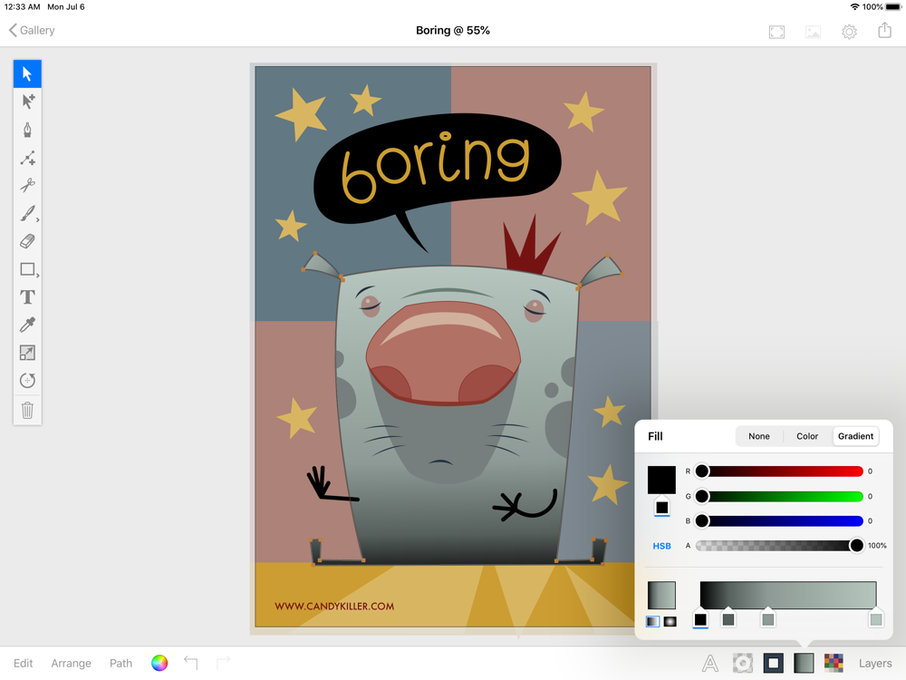Image resolution: width=906 pixels, height=680 pixels.
Task: Open the Arrange menu
Action: [x=71, y=663]
